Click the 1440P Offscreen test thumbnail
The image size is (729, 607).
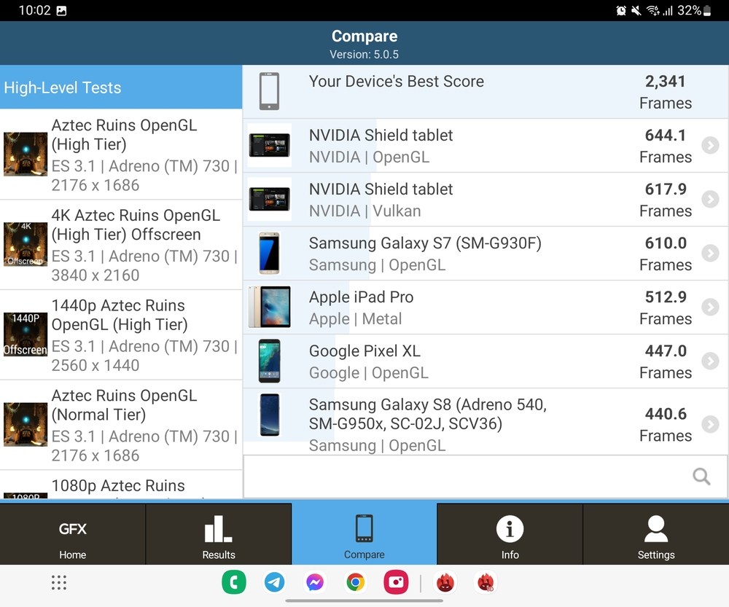point(26,334)
